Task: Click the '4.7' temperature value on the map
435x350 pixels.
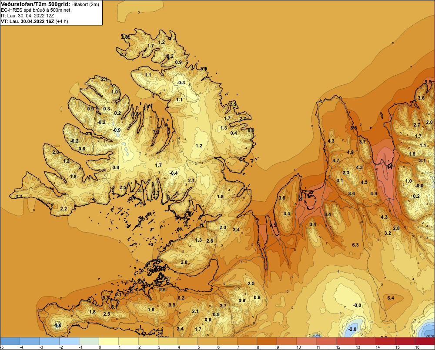Action: (x=336, y=160)
